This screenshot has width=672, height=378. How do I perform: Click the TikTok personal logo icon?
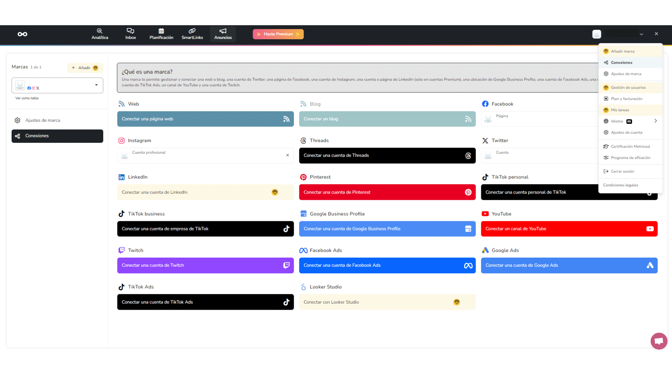coord(485,177)
